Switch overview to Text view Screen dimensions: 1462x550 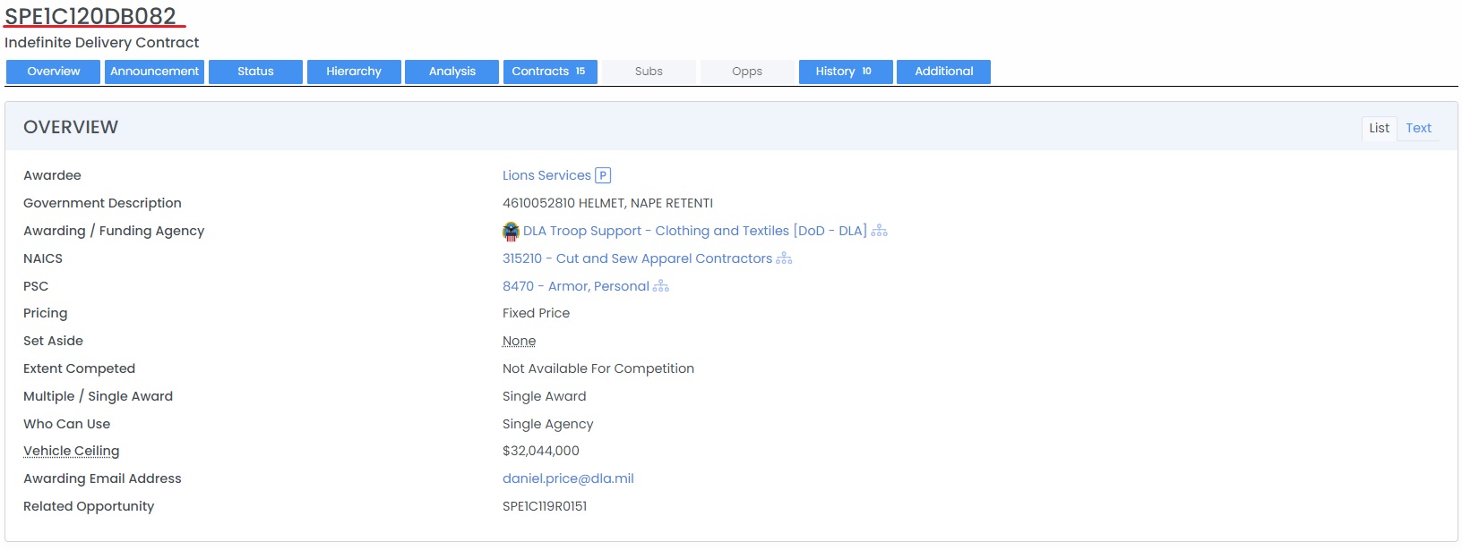pos(1418,128)
